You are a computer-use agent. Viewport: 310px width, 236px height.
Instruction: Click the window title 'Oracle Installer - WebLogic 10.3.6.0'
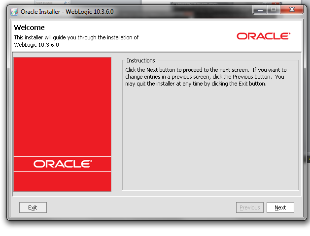[67, 12]
